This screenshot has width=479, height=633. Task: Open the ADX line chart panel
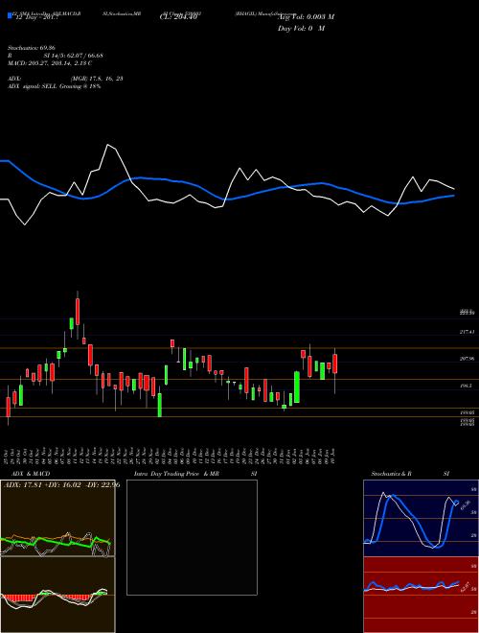(57, 518)
